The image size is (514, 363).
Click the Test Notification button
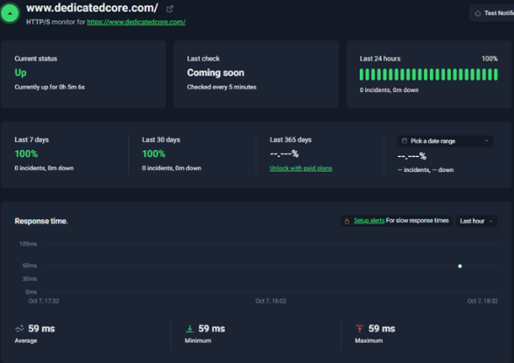(491, 13)
